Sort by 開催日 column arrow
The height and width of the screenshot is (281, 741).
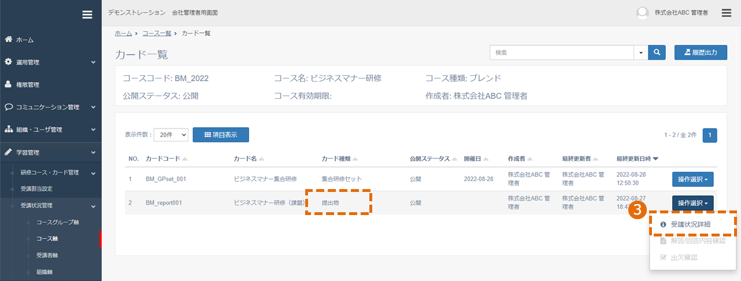486,158
